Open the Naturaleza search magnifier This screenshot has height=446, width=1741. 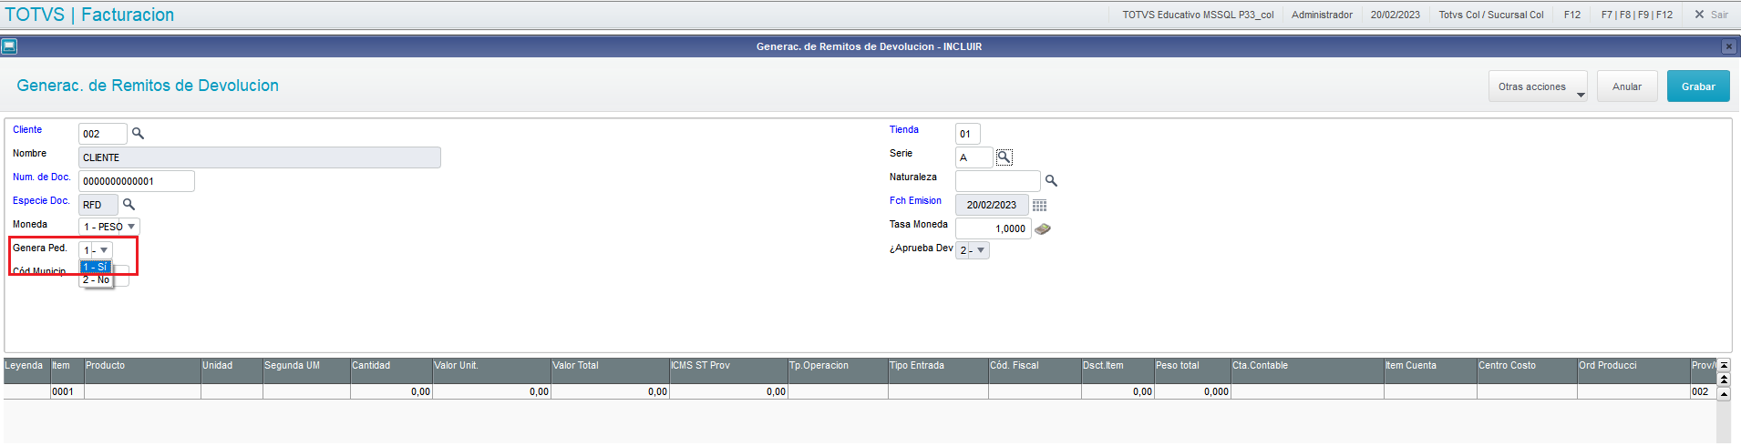[1051, 181]
